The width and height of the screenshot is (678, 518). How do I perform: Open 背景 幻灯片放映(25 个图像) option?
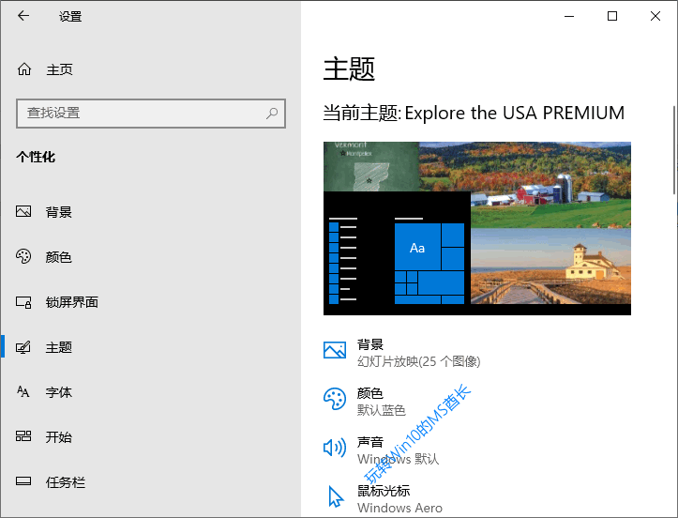(x=402, y=353)
